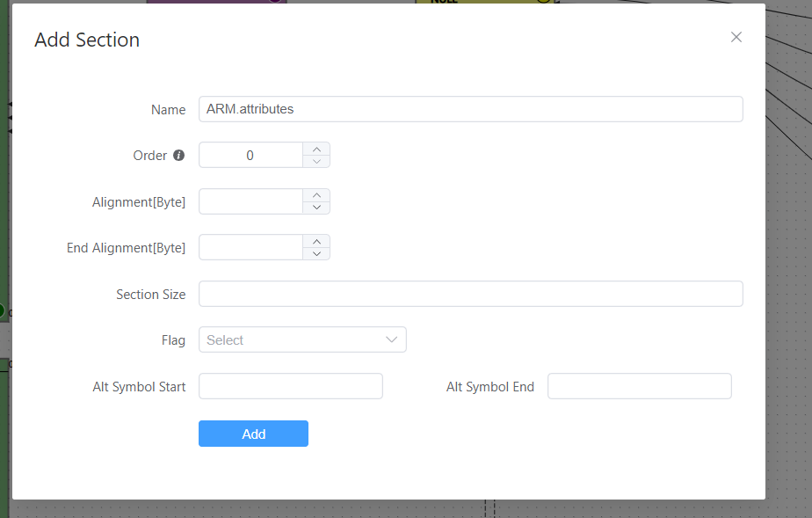
Task: Click the Alt Symbol Start field
Action: tap(290, 387)
